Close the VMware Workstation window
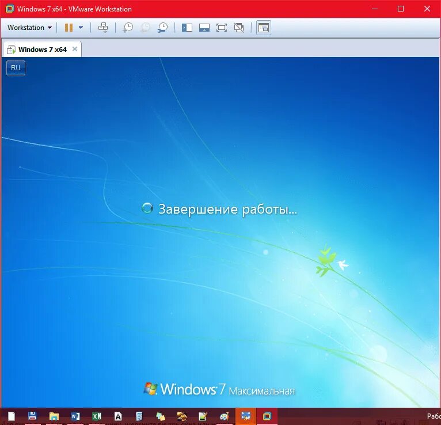This screenshot has width=441, height=425. pos(427,9)
